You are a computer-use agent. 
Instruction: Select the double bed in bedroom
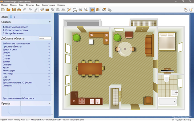coord(167,41)
